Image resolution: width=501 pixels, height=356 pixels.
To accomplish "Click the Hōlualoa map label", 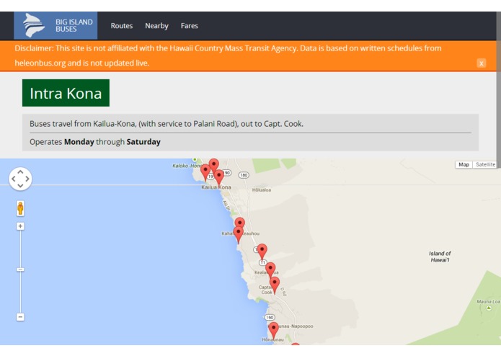I will 262,190.
